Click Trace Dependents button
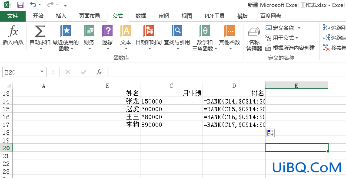 coord(334,38)
